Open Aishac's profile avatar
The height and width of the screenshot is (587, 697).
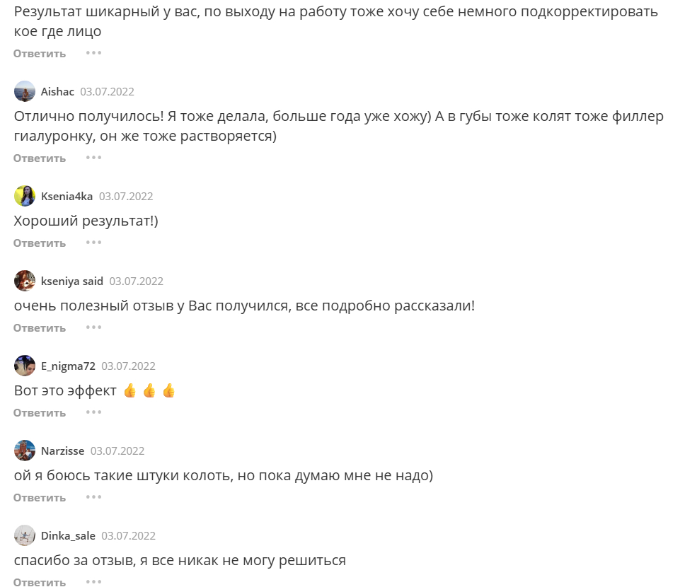25,91
